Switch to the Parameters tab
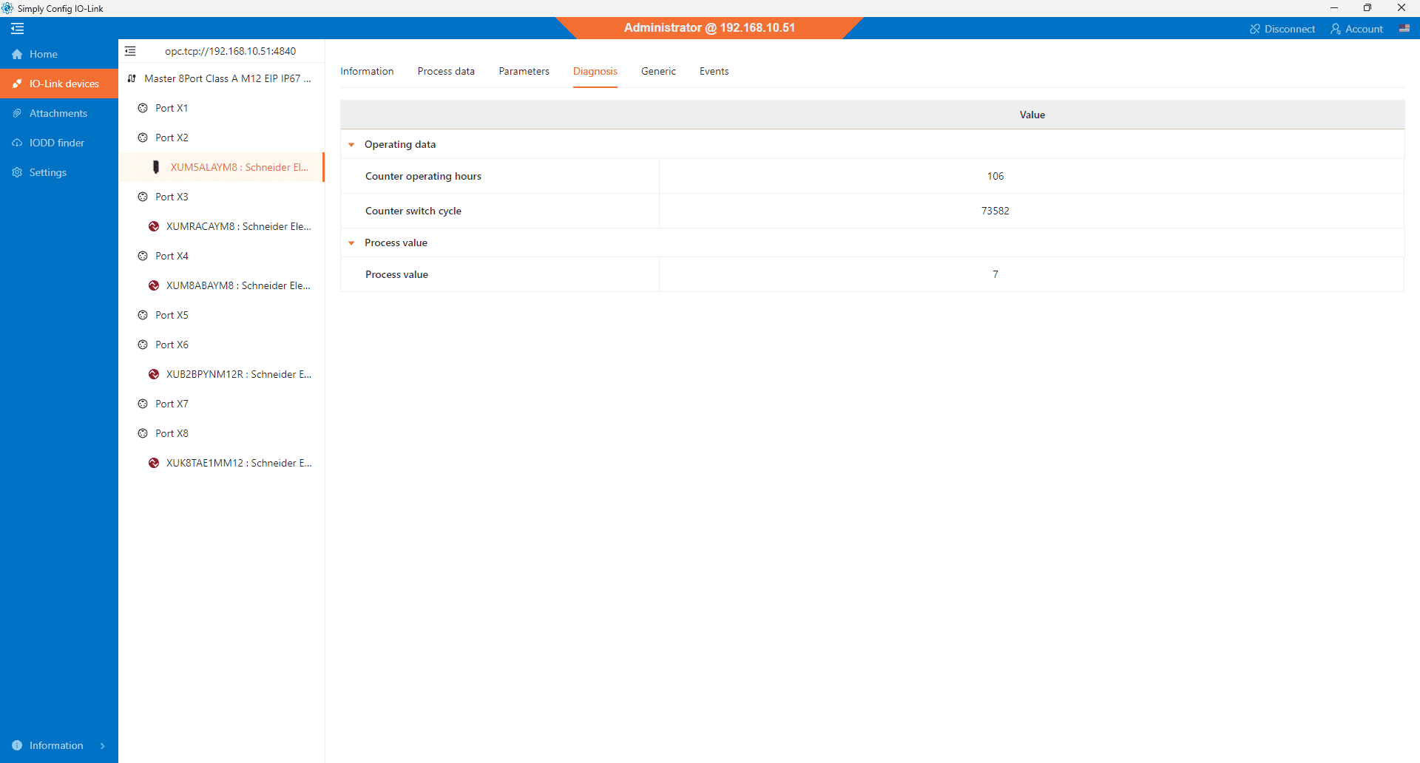This screenshot has height=763, width=1420. (524, 72)
